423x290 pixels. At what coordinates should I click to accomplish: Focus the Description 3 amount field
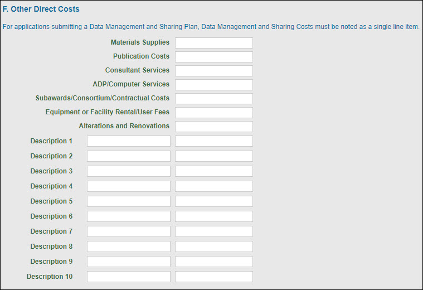tap(213, 171)
